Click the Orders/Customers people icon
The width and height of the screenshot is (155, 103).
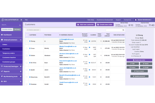[x=2, y=40]
